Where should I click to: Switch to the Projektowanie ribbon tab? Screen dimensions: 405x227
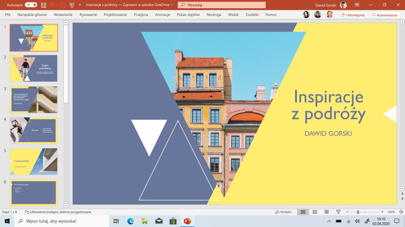[115, 15]
